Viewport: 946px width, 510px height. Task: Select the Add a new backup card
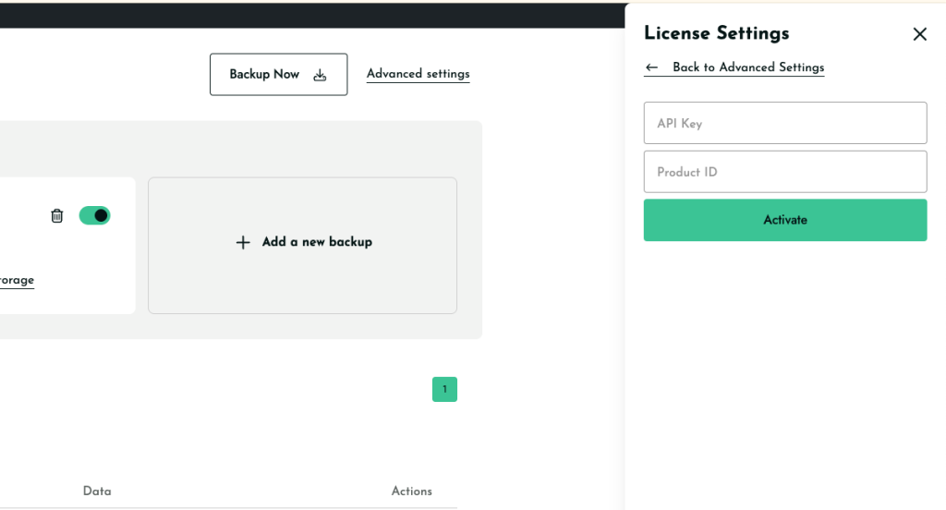click(x=302, y=246)
